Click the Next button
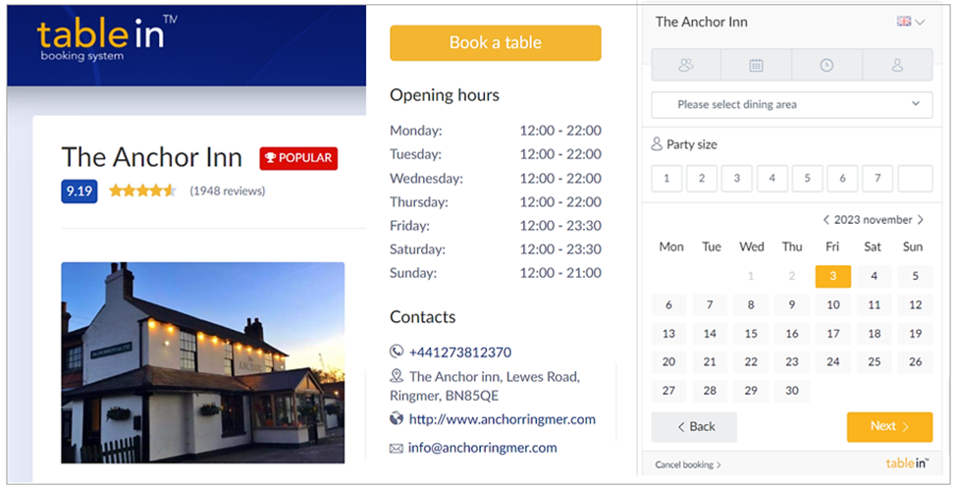 pos(889,426)
